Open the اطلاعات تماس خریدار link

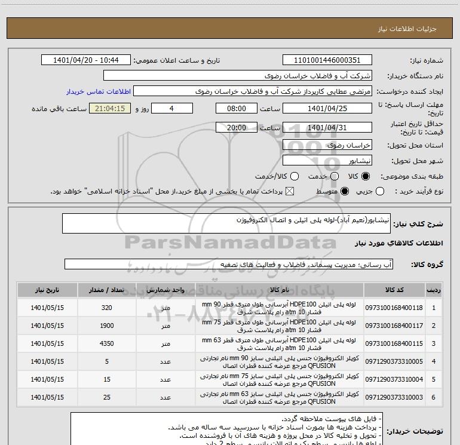click(x=99, y=91)
